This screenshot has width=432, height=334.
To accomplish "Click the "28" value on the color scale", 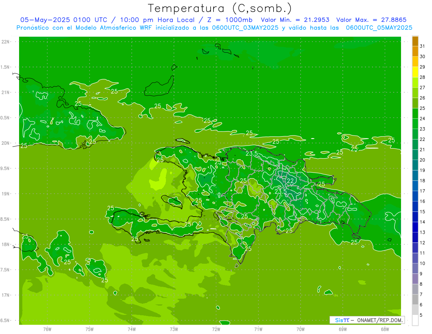I will [423, 77].
